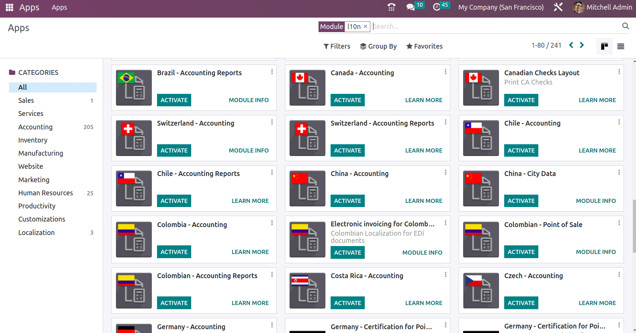
Task: Select the Customizations category
Action: (x=53, y=219)
